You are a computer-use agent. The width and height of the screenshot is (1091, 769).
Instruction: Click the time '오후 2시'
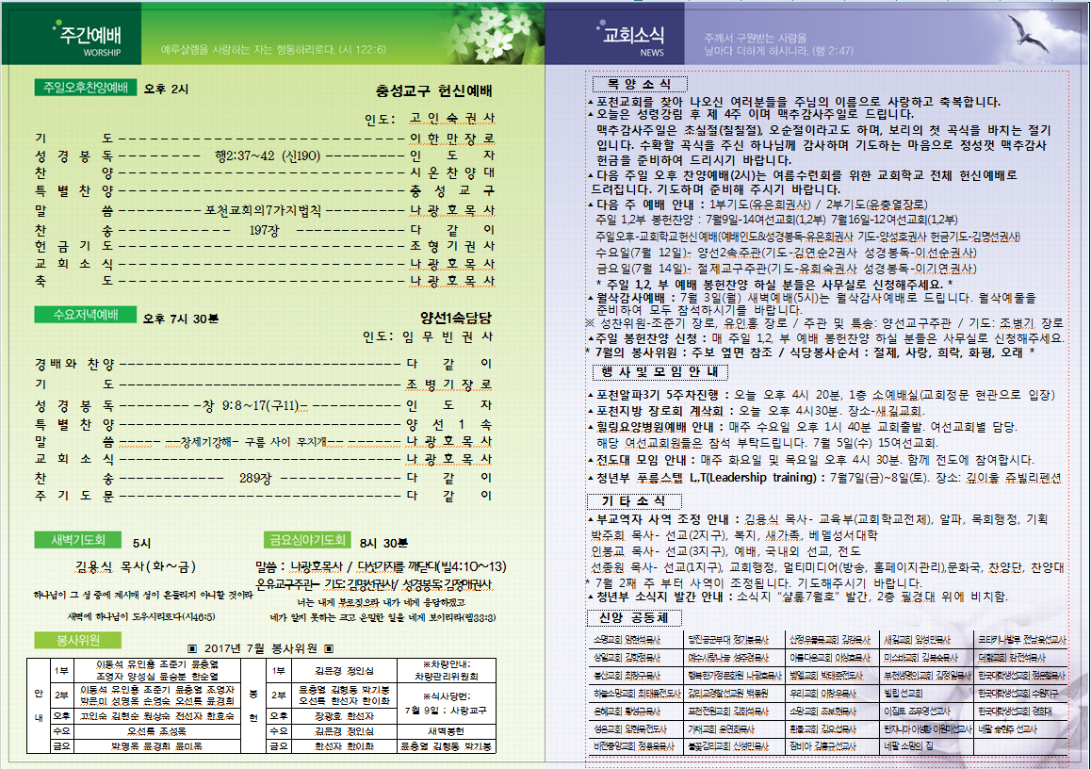166,90
